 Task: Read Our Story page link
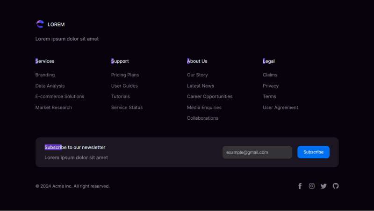pos(197,75)
